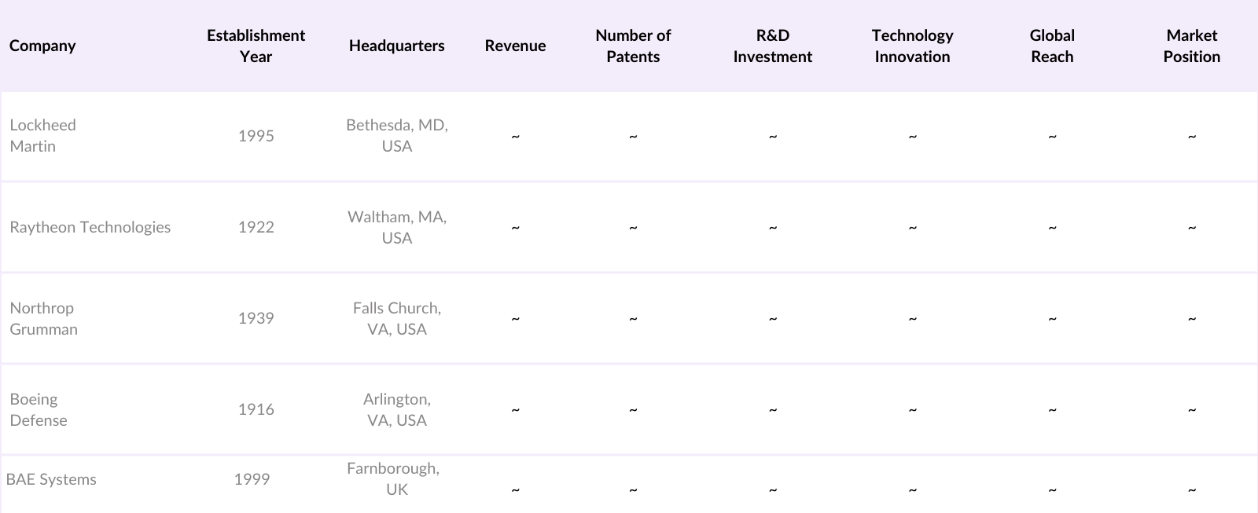
Task: Select the Headquarters column header
Action: point(396,46)
